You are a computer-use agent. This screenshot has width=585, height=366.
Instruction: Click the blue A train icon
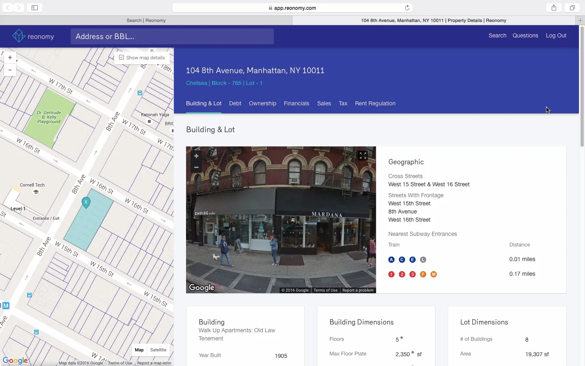391,260
